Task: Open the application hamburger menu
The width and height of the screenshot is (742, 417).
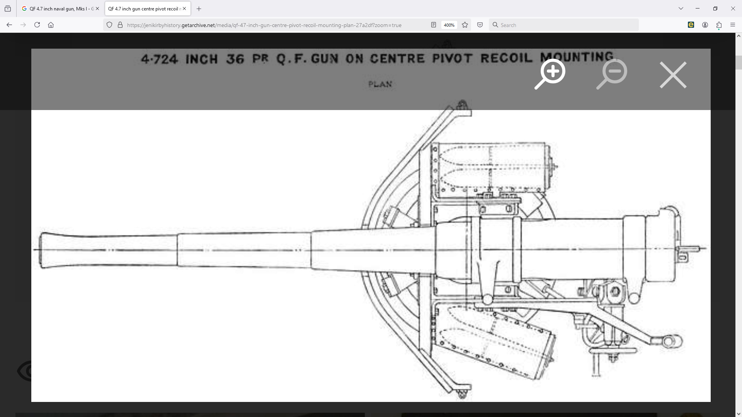Action: point(733,25)
